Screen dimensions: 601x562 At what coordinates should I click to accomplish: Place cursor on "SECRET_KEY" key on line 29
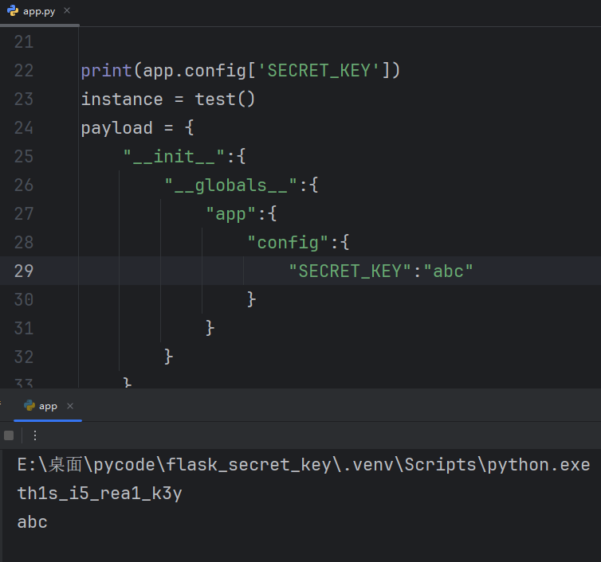[350, 271]
